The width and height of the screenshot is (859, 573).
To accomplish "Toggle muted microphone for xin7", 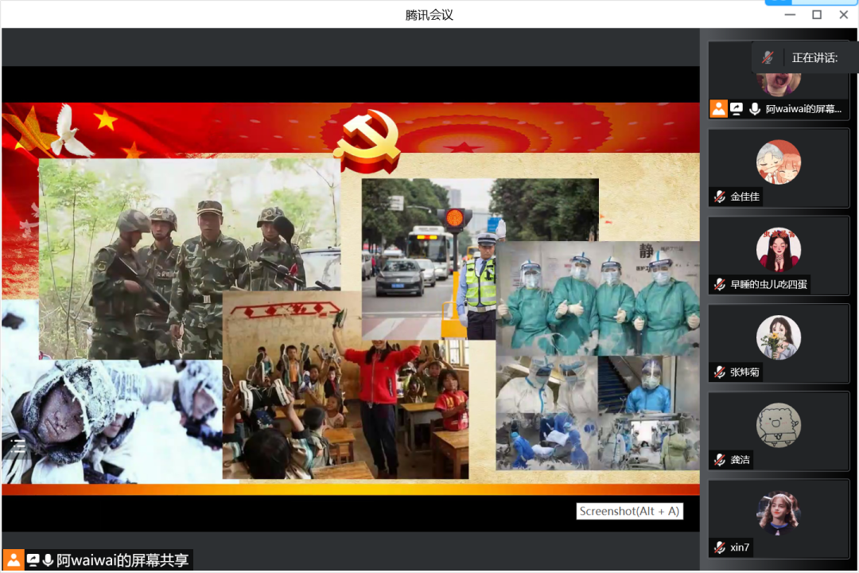I will (x=720, y=548).
